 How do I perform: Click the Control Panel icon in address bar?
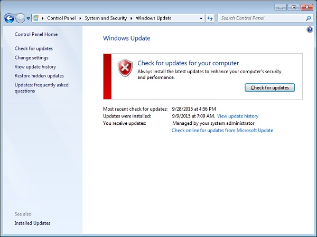point(36,18)
